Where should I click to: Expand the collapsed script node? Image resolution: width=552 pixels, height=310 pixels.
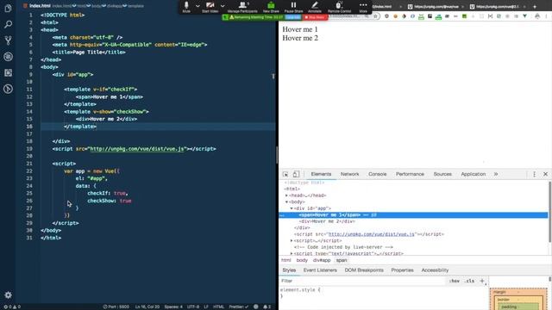click(x=292, y=241)
